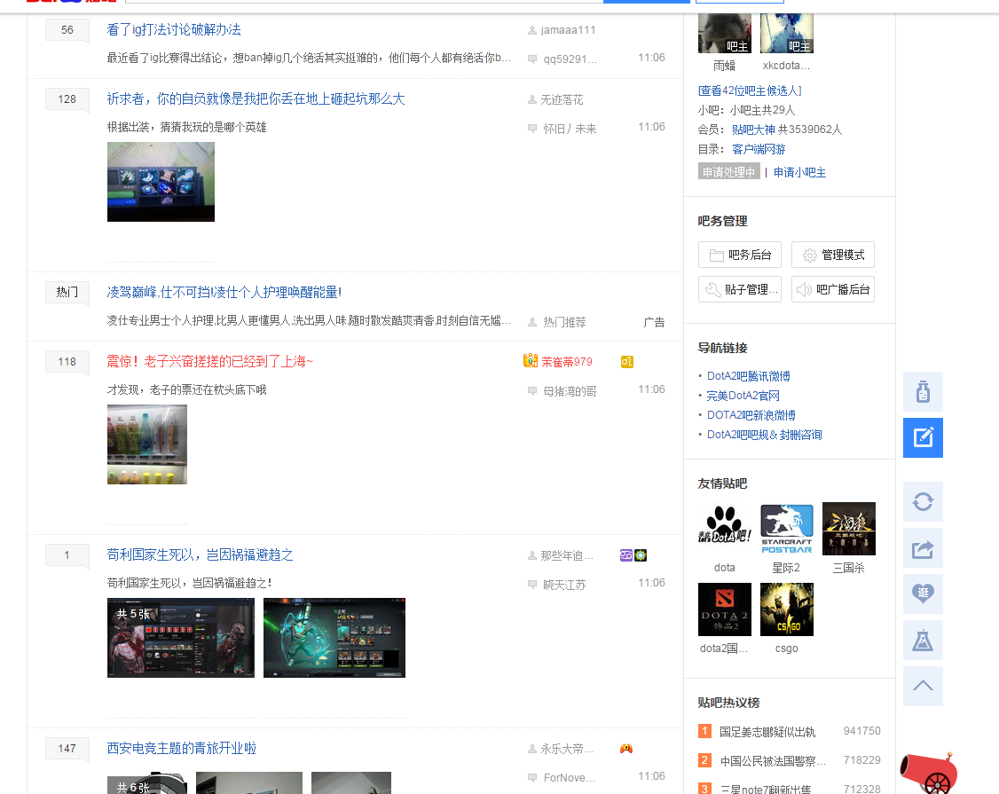Share the page using the share arrow icon
The image size is (999, 794).
tap(923, 547)
